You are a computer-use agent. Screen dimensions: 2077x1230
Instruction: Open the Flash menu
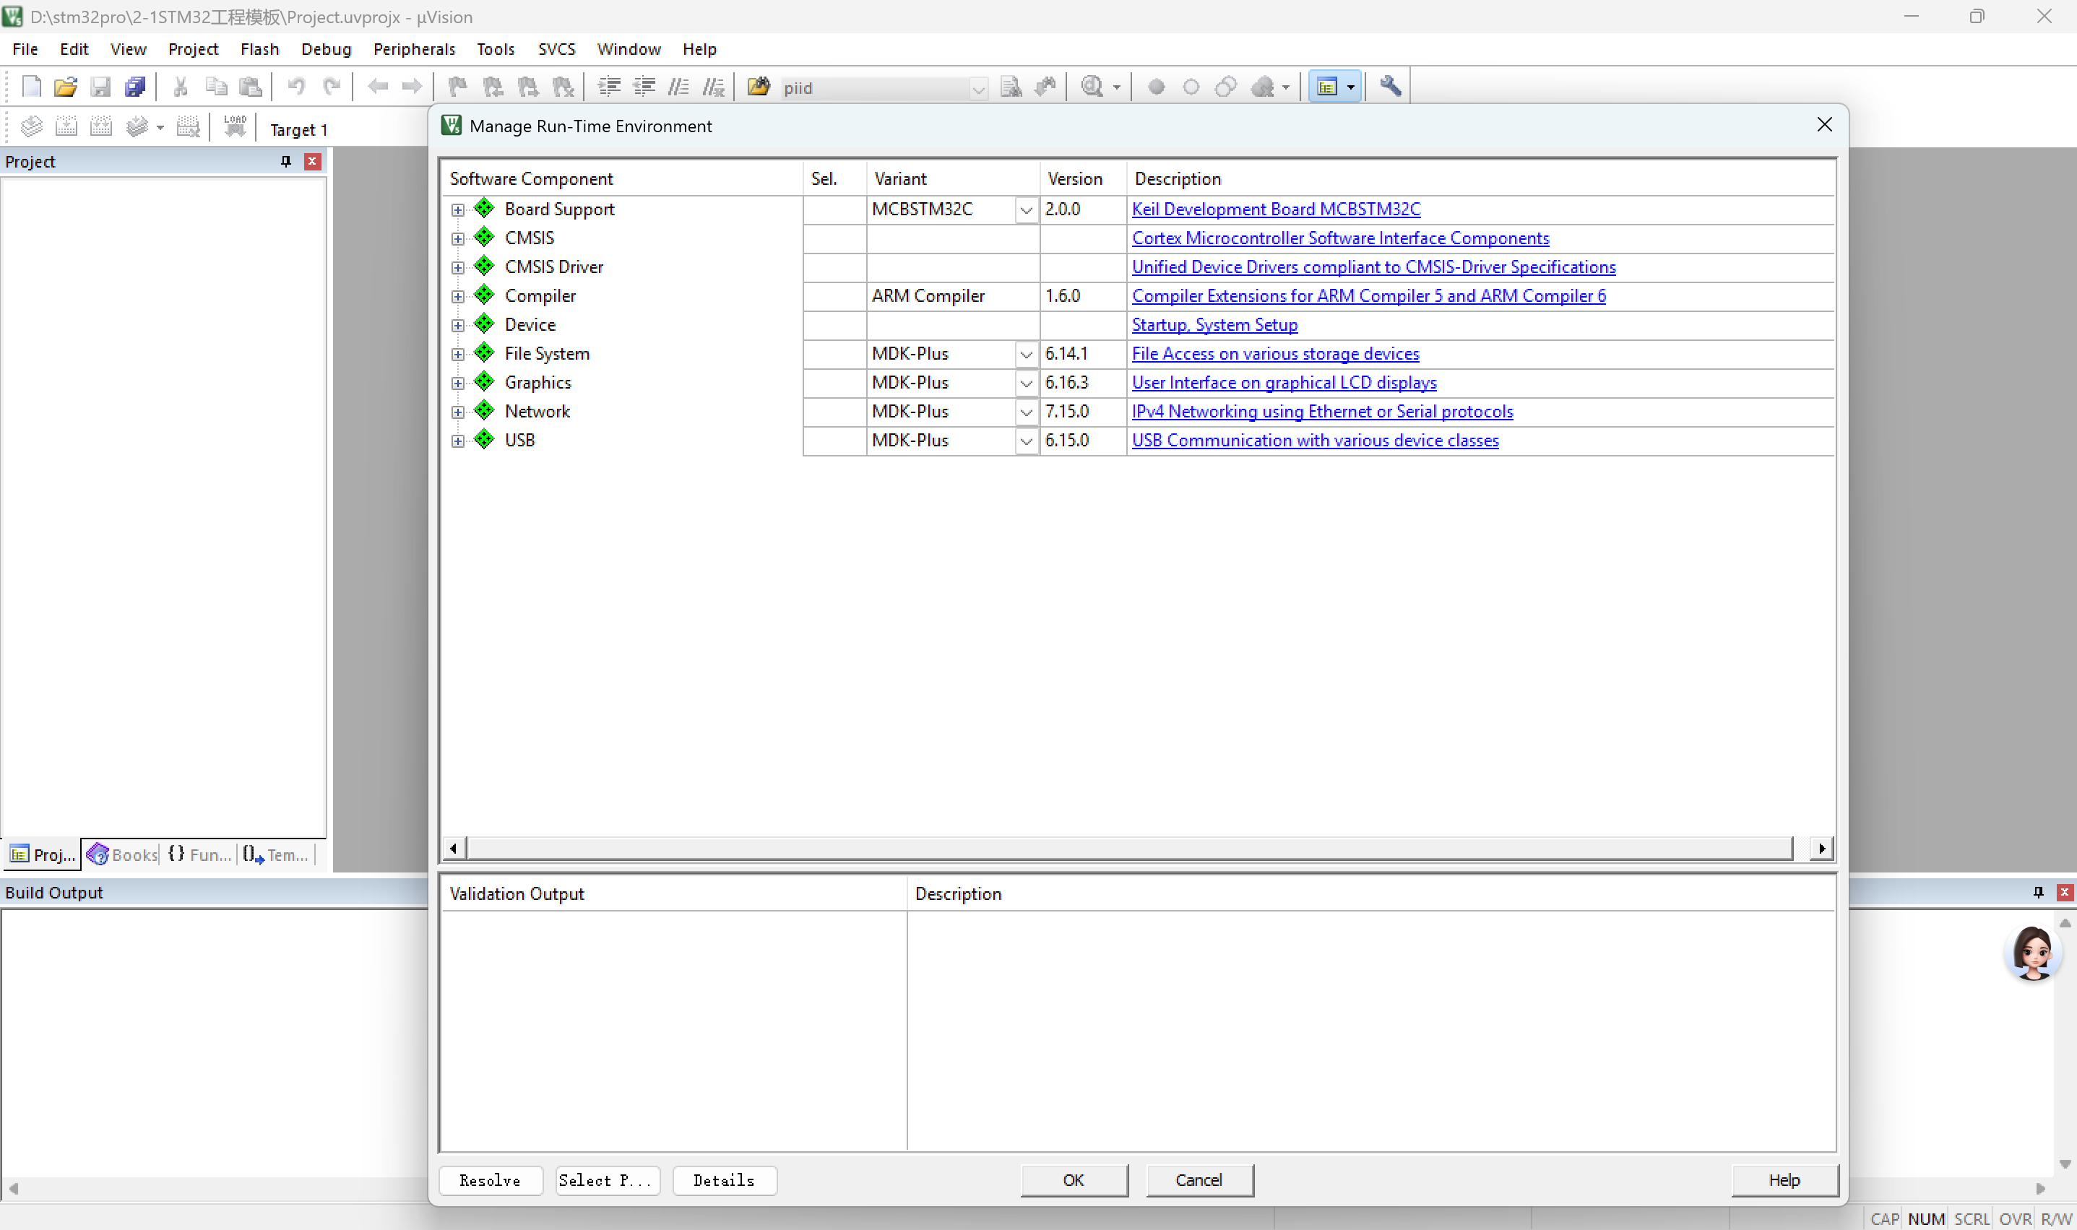pos(259,49)
